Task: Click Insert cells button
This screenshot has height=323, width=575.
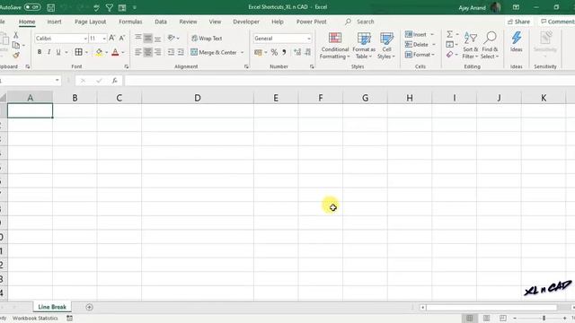Action: (x=416, y=34)
